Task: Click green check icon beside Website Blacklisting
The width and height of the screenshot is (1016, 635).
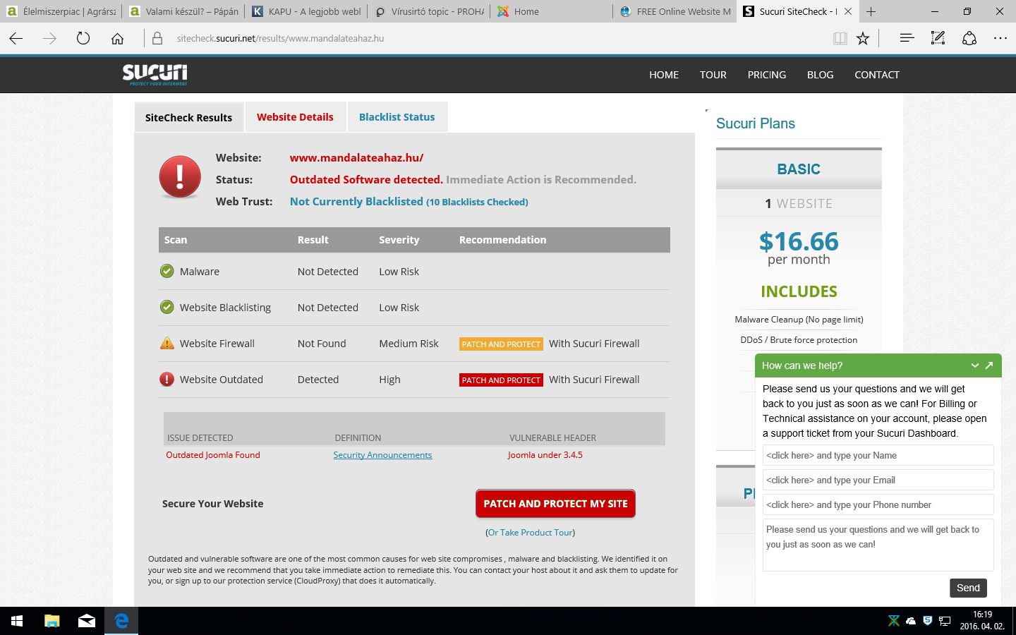Action: [x=167, y=307]
